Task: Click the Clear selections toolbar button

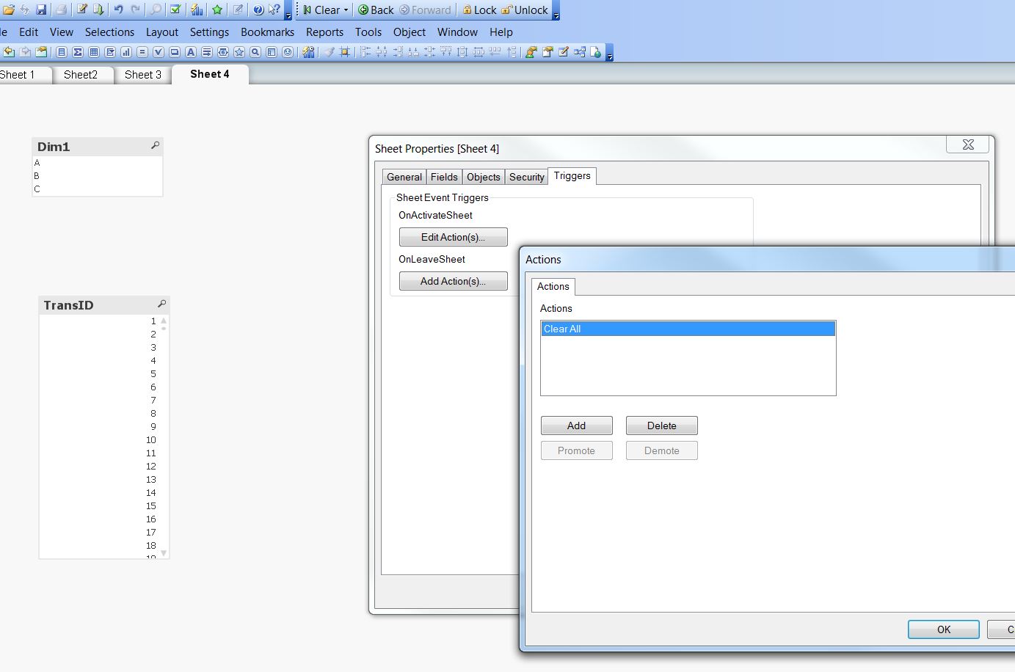Action: [322, 10]
